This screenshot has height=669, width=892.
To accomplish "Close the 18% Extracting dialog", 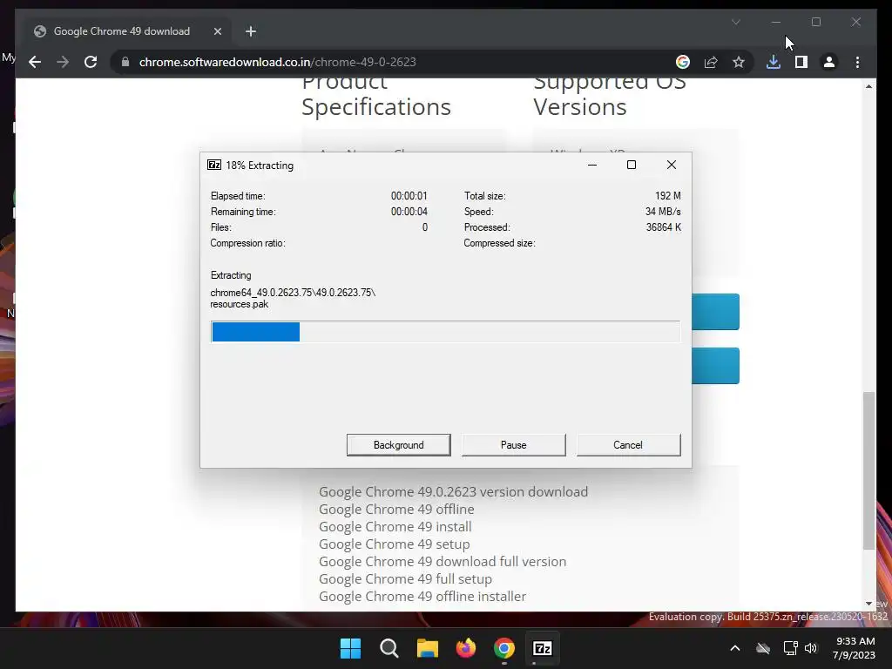I will [x=672, y=165].
